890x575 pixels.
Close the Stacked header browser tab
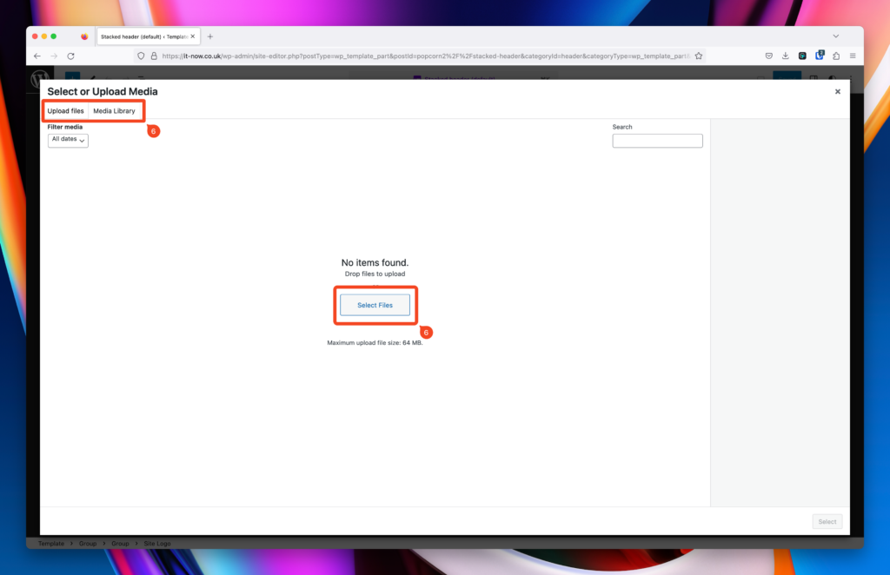[192, 36]
